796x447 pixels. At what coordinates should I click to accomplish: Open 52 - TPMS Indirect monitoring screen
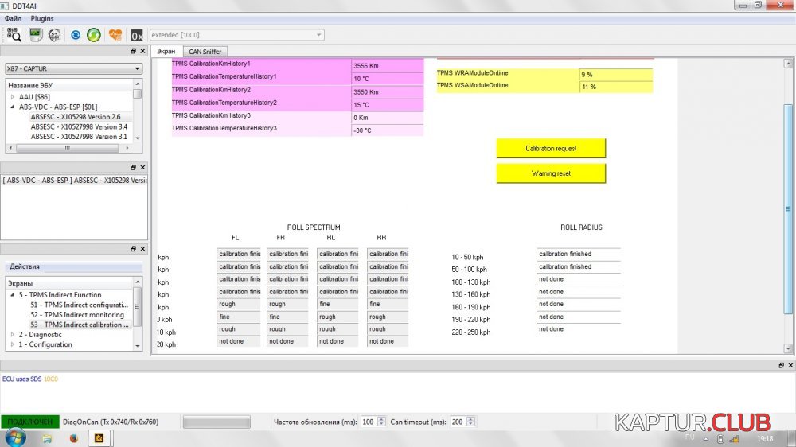[x=77, y=315]
